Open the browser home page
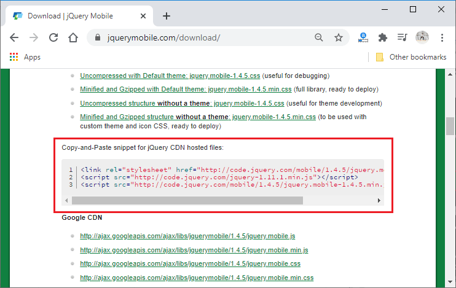The width and height of the screenshot is (456, 288). [x=73, y=37]
